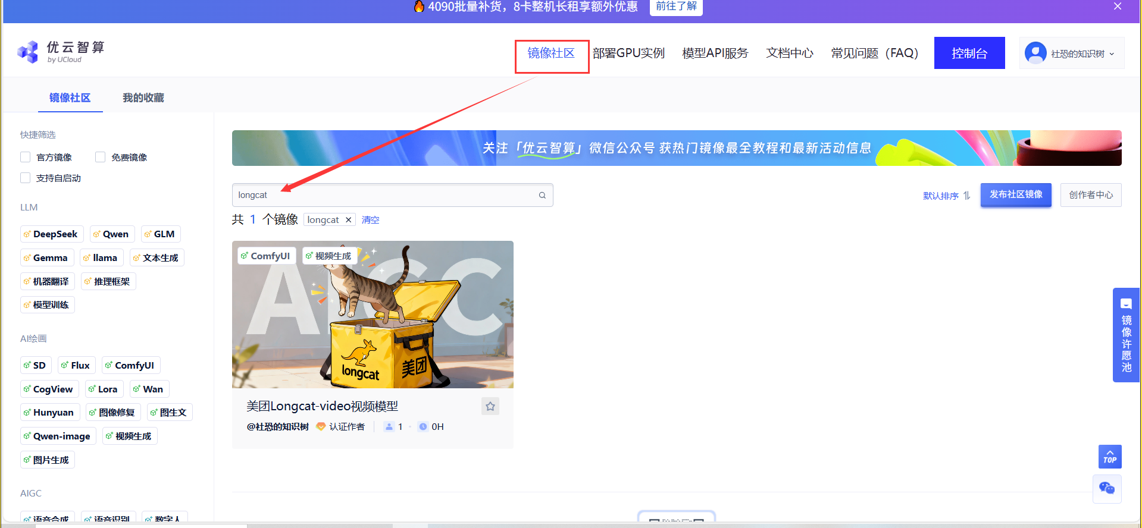The image size is (1142, 528).
Task: Filter by ComfyUI tag in sidebar
Action: (x=132, y=365)
